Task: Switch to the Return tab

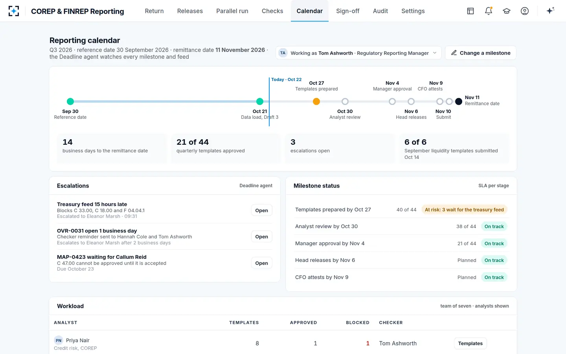Action: pos(154,11)
